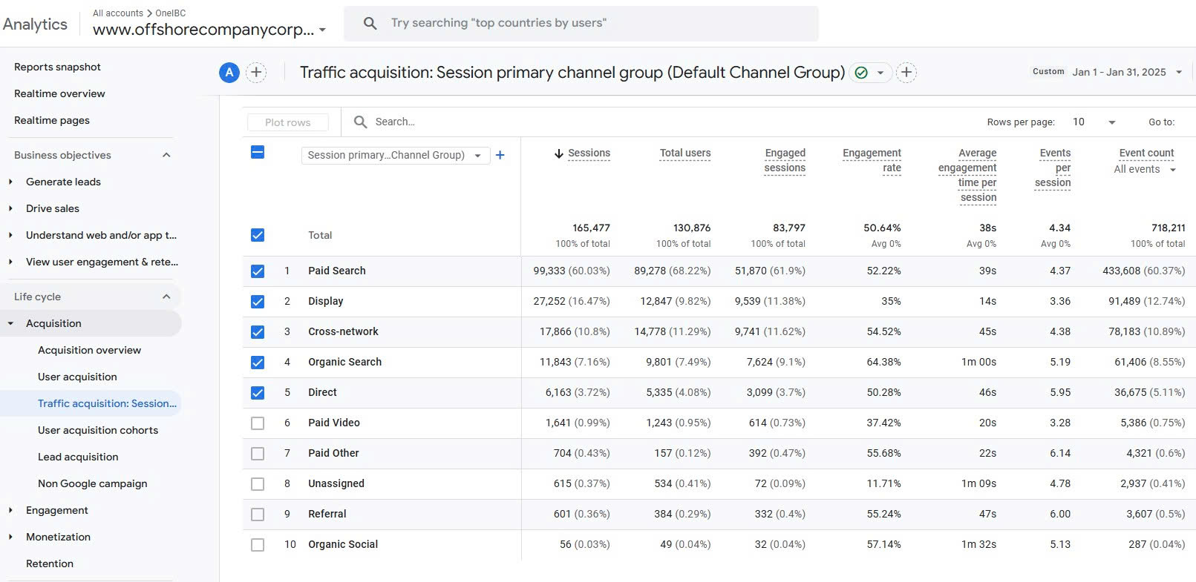Uncheck the Paid Search row checkbox
This screenshot has height=582, width=1196.
click(258, 271)
